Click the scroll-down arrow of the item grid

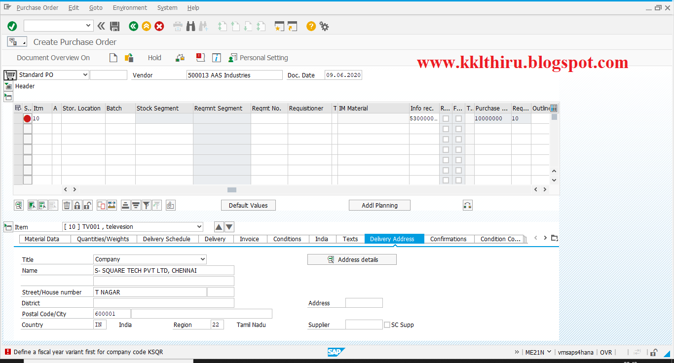pyautogui.click(x=554, y=181)
